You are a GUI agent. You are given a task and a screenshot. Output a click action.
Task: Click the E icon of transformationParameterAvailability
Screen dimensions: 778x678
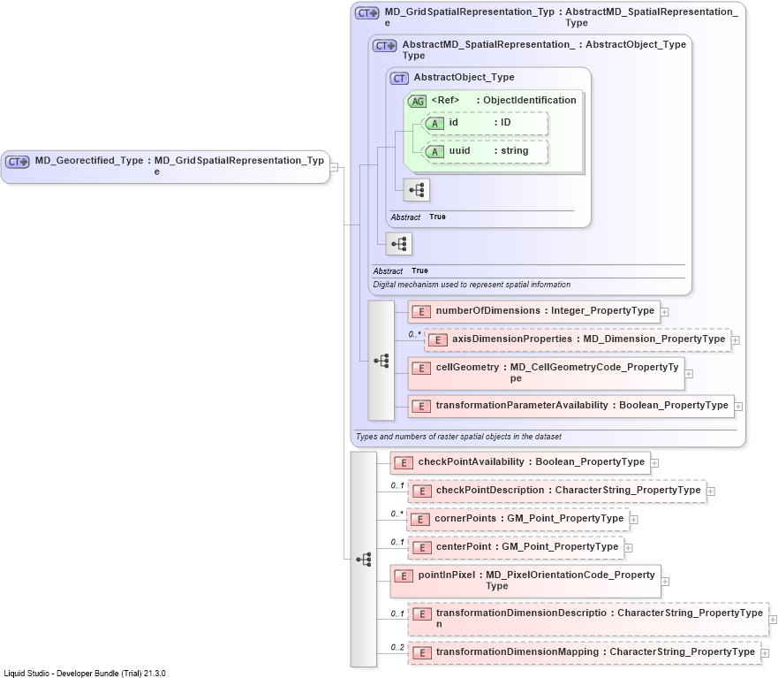pyautogui.click(x=421, y=407)
